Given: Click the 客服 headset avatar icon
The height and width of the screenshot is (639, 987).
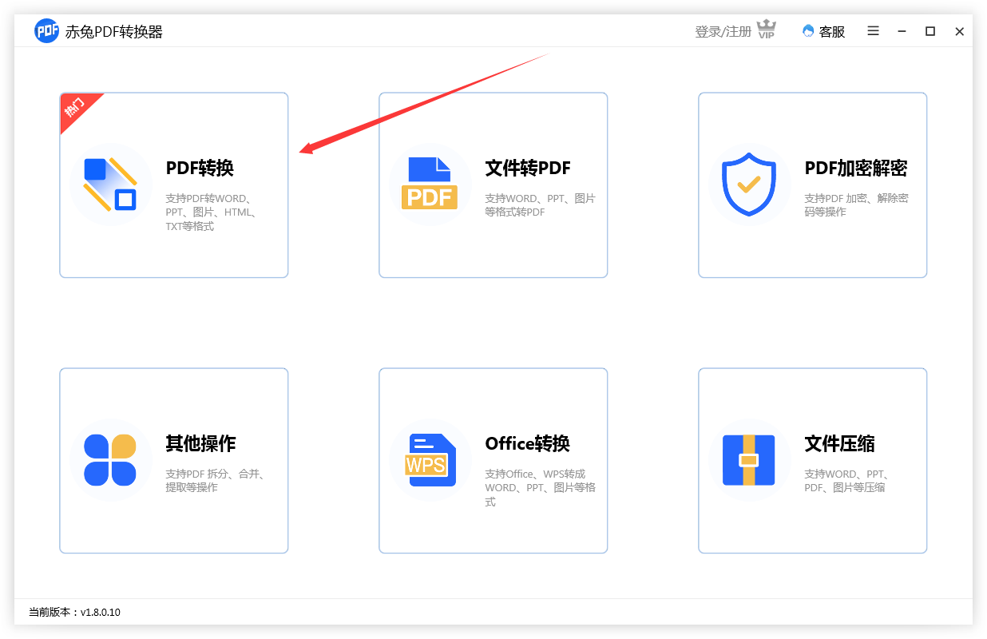Looking at the screenshot, I should [808, 31].
